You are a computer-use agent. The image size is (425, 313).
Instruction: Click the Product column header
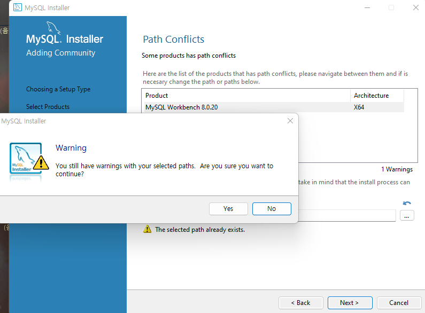(x=246, y=96)
